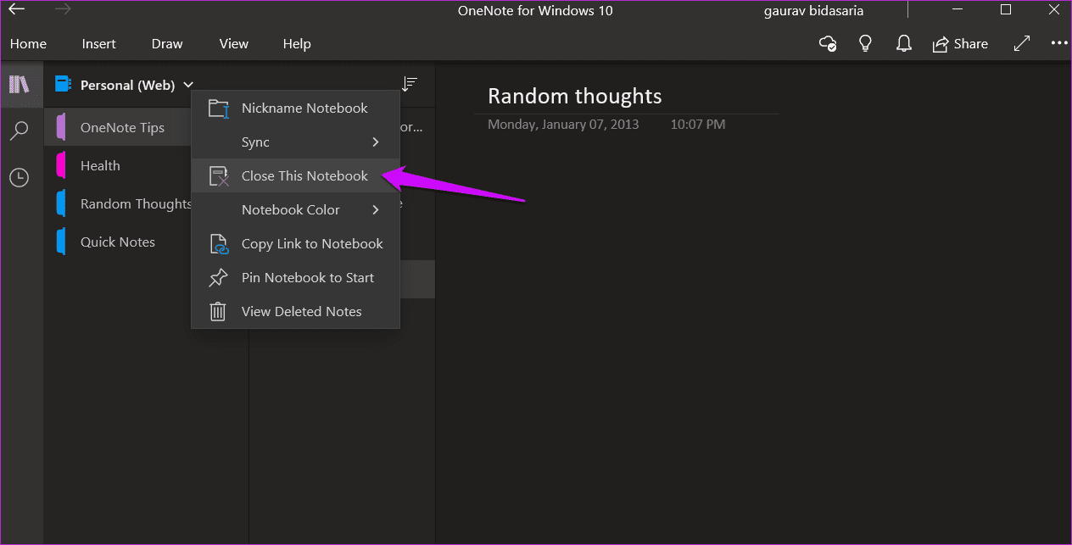1072x545 pixels.
Task: Click the blue Quick Notes section color tab
Action: point(61,242)
